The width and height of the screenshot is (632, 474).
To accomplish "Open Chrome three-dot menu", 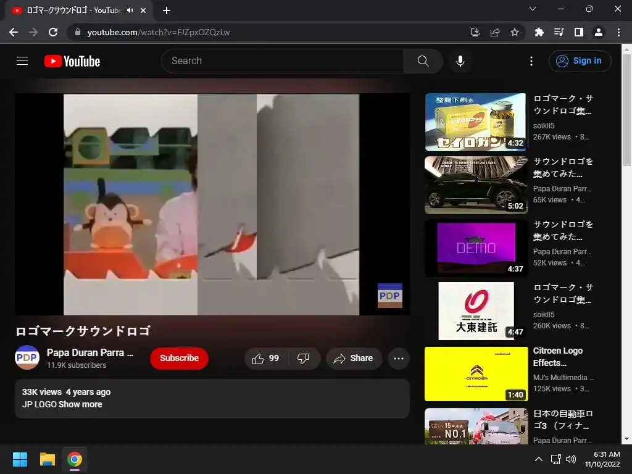I will coord(618,32).
